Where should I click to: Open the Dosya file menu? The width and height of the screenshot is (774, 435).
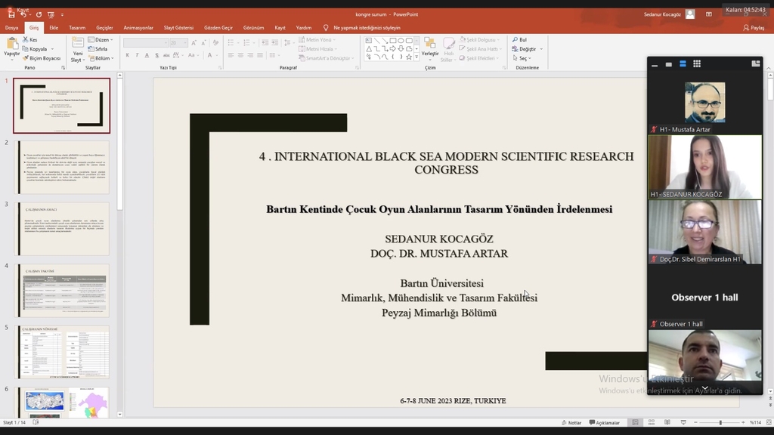coord(11,28)
